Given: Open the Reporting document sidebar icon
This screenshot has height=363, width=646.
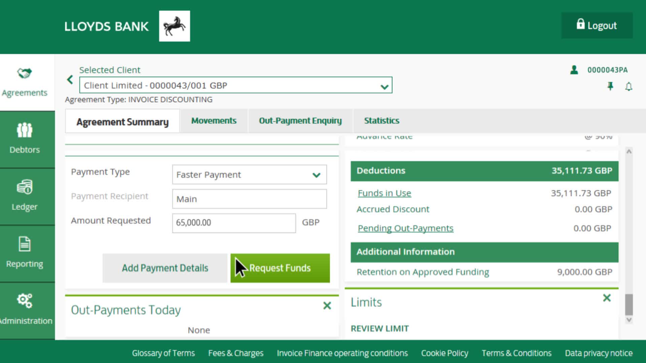Looking at the screenshot, I should tap(25, 244).
